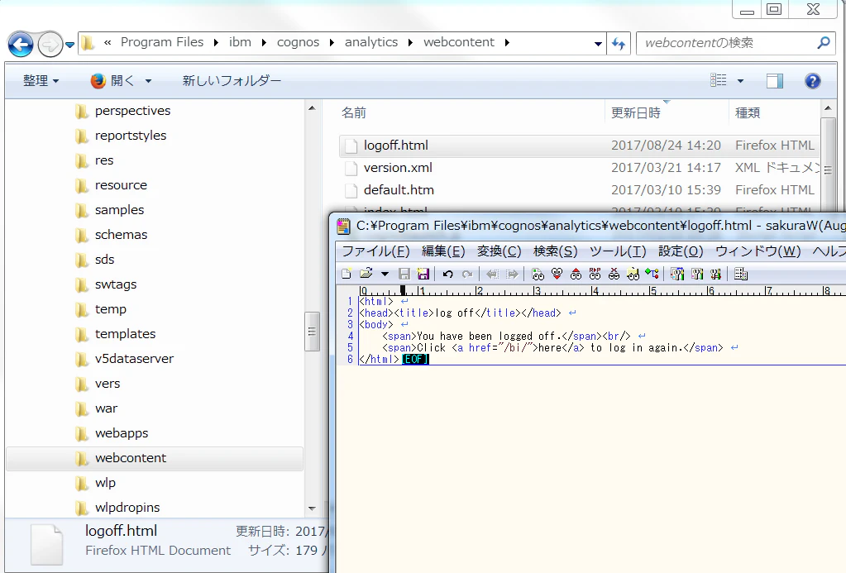846x573 pixels.
Task: Select the default.htm file
Action: click(399, 190)
